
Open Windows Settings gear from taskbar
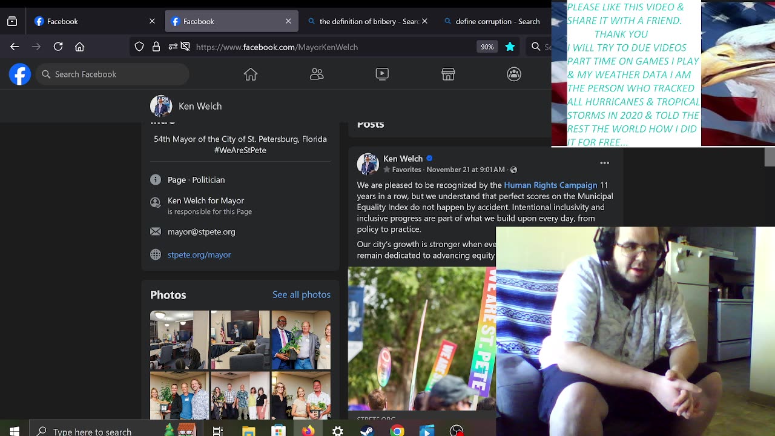pyautogui.click(x=338, y=431)
